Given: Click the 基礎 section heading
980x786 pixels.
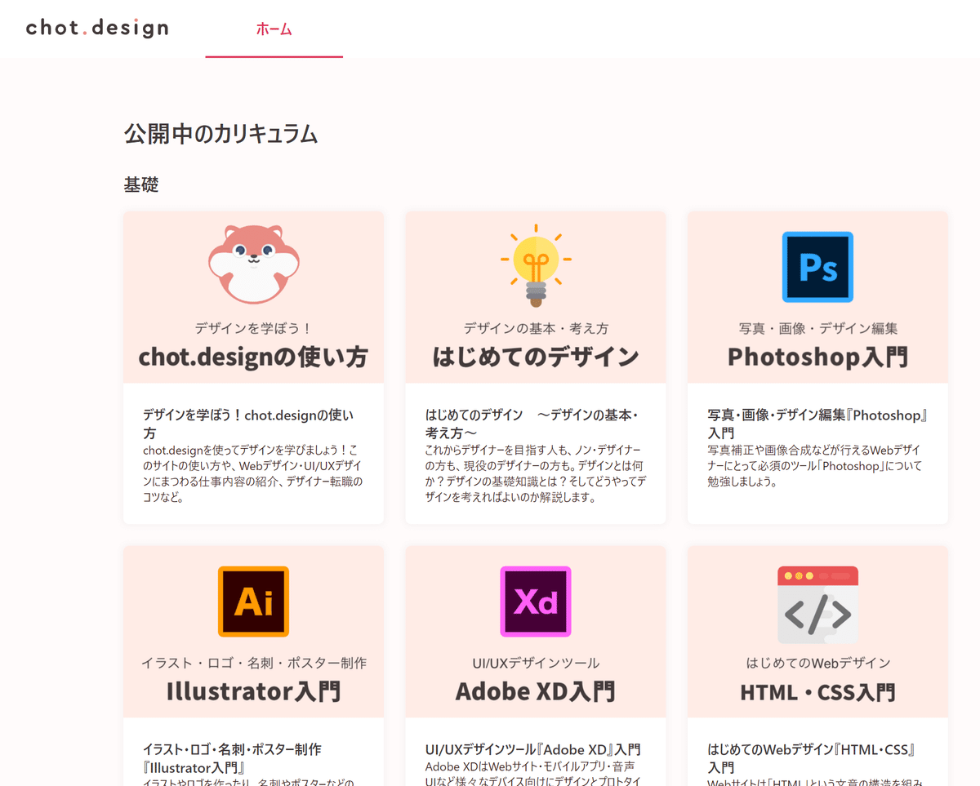Looking at the screenshot, I should (x=141, y=184).
